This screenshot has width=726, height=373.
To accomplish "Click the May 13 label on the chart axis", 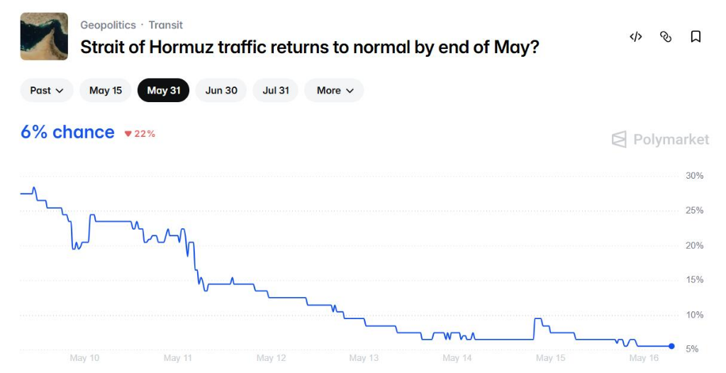I will coord(364,357).
